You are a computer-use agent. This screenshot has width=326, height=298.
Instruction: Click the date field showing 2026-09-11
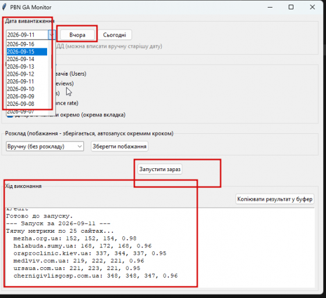[x=27, y=35]
